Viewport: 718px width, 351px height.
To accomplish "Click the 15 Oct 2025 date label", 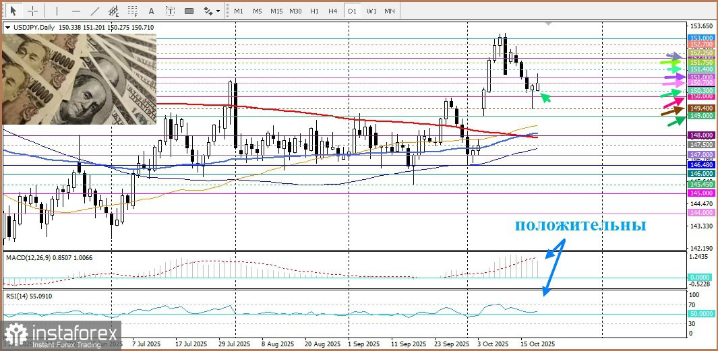I will click(537, 344).
